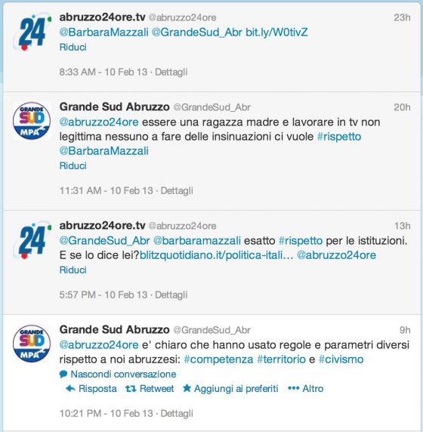Open abruzzo24ore avatar on 13h tweet

(x=32, y=240)
